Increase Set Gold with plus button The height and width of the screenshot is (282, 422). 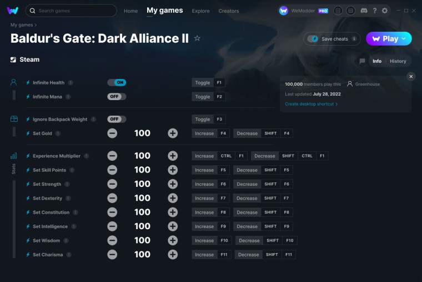pos(173,133)
